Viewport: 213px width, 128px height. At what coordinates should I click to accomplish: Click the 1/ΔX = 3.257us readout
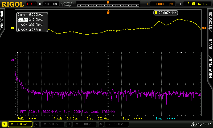click(x=29, y=30)
